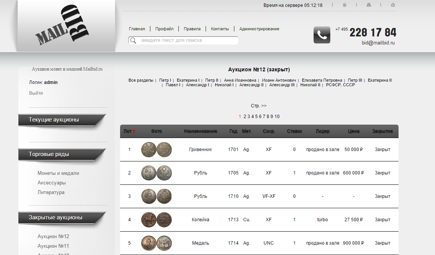Filter by Петр III section
This screenshot has height=255, width=435.
point(355,80)
